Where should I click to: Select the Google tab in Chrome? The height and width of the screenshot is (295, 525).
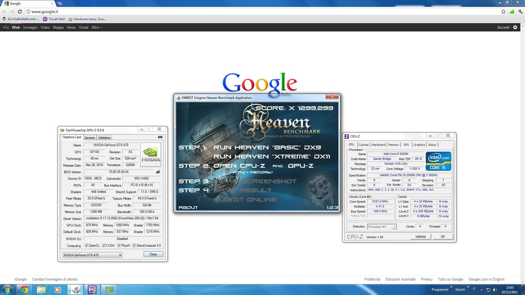pos(29,4)
